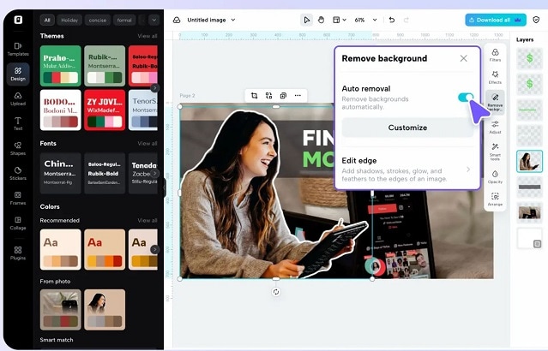Open the Remove background tool

coord(495,102)
